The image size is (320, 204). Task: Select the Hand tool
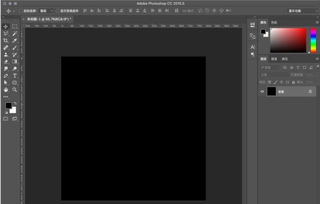pyautogui.click(x=6, y=90)
